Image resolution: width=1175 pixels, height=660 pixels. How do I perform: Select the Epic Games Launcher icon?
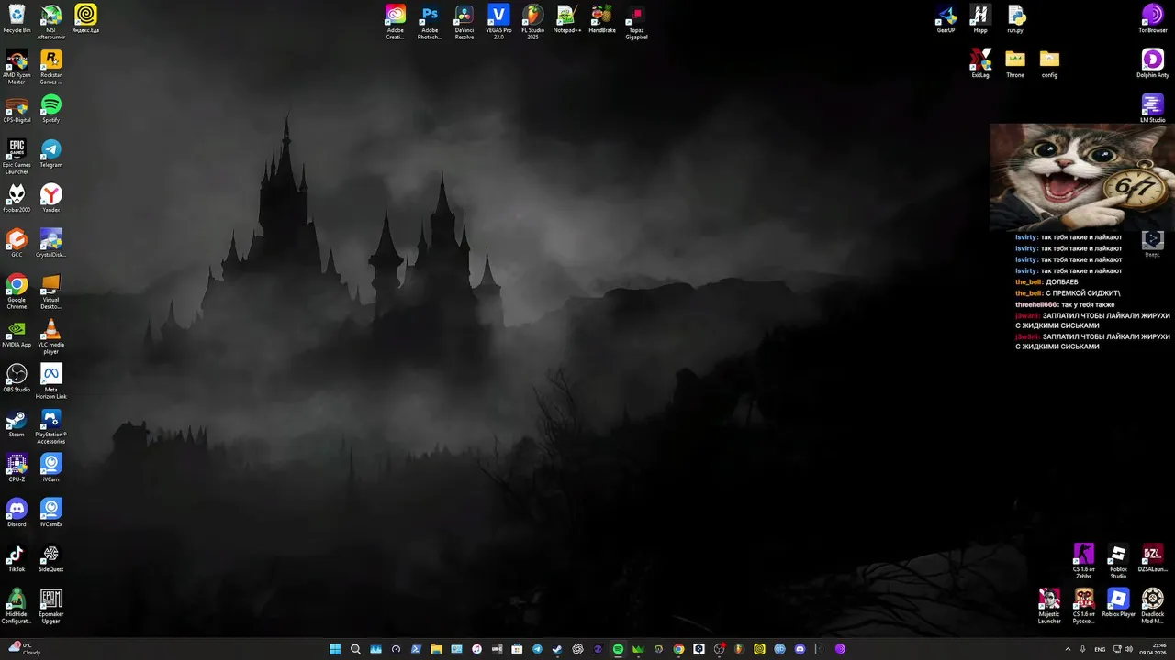coord(17,157)
